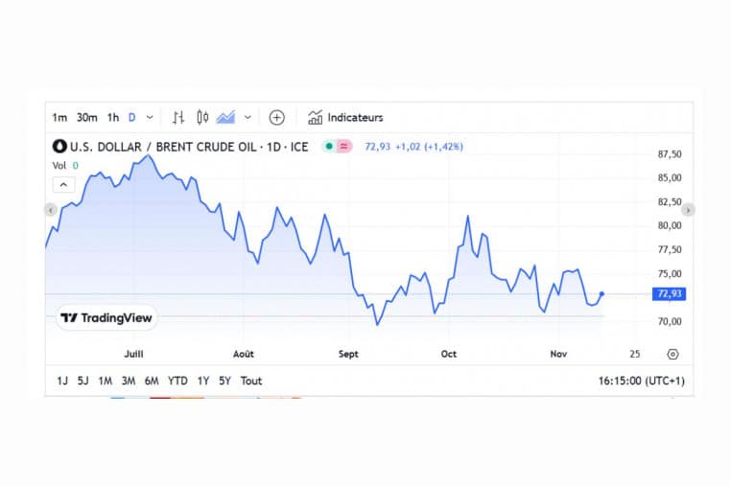Screen dimensions: 731x487
Task: Click the TradingView logo
Action: click(x=106, y=317)
